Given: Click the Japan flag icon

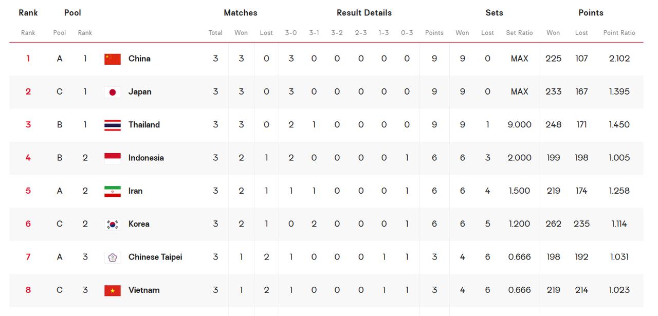Looking at the screenshot, I should tap(113, 92).
